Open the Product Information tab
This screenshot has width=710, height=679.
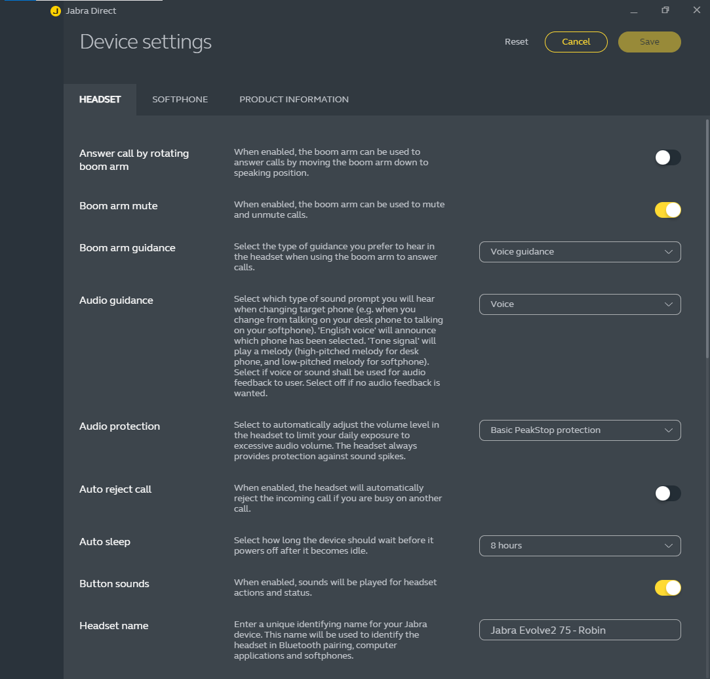[x=294, y=100]
